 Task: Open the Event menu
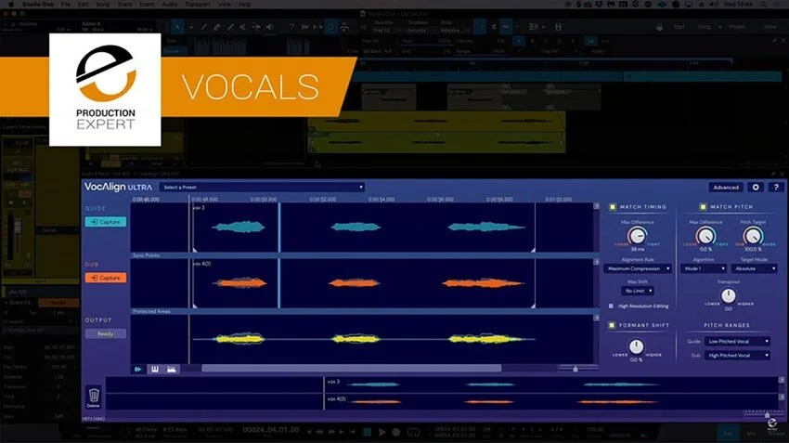147,4
